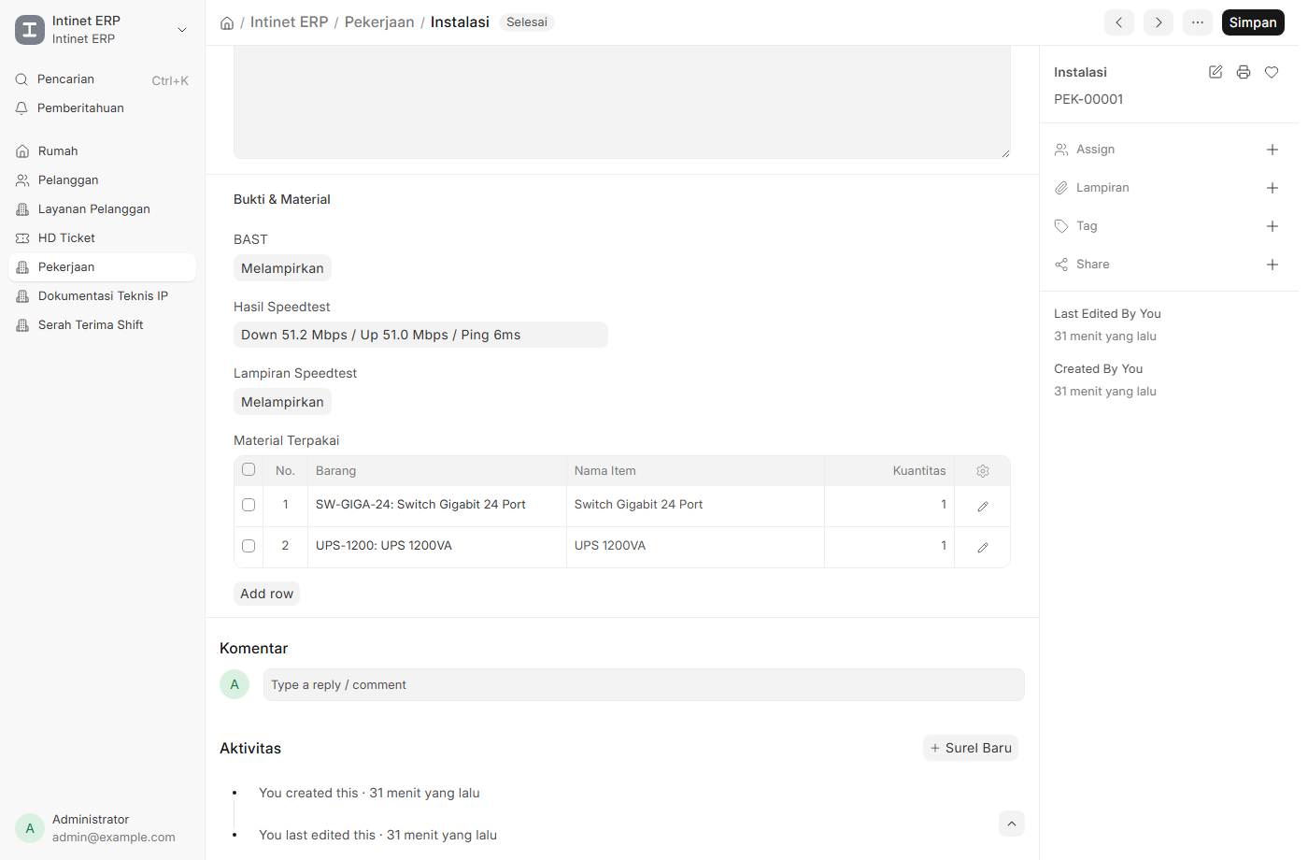This screenshot has height=860, width=1308.
Task: Open Serah Terima Shift in sidebar
Action: 102,325
